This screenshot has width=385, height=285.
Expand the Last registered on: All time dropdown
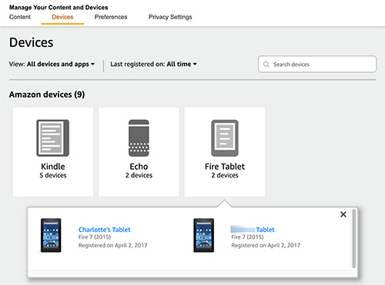pyautogui.click(x=153, y=64)
